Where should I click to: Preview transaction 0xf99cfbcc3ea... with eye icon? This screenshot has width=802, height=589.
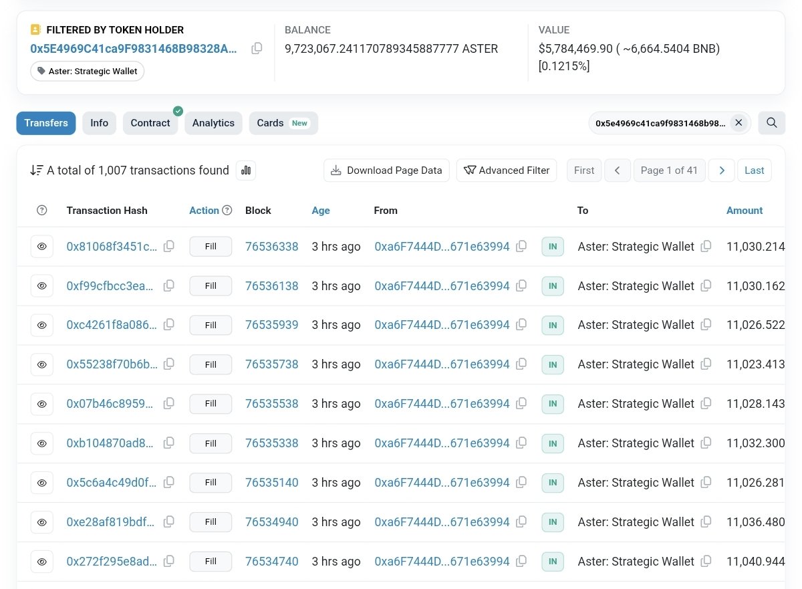click(42, 286)
